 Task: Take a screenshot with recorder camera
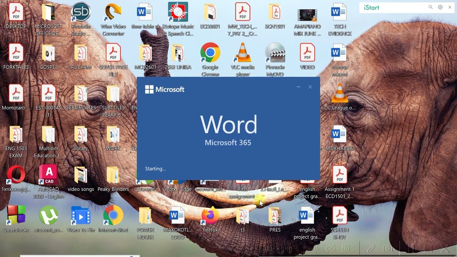(x=388, y=248)
